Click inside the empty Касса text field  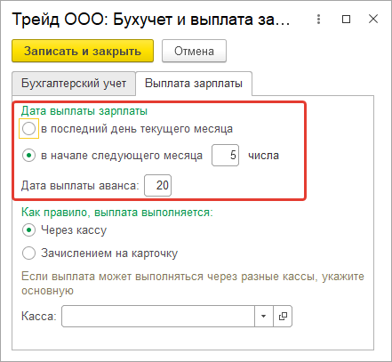tap(158, 316)
